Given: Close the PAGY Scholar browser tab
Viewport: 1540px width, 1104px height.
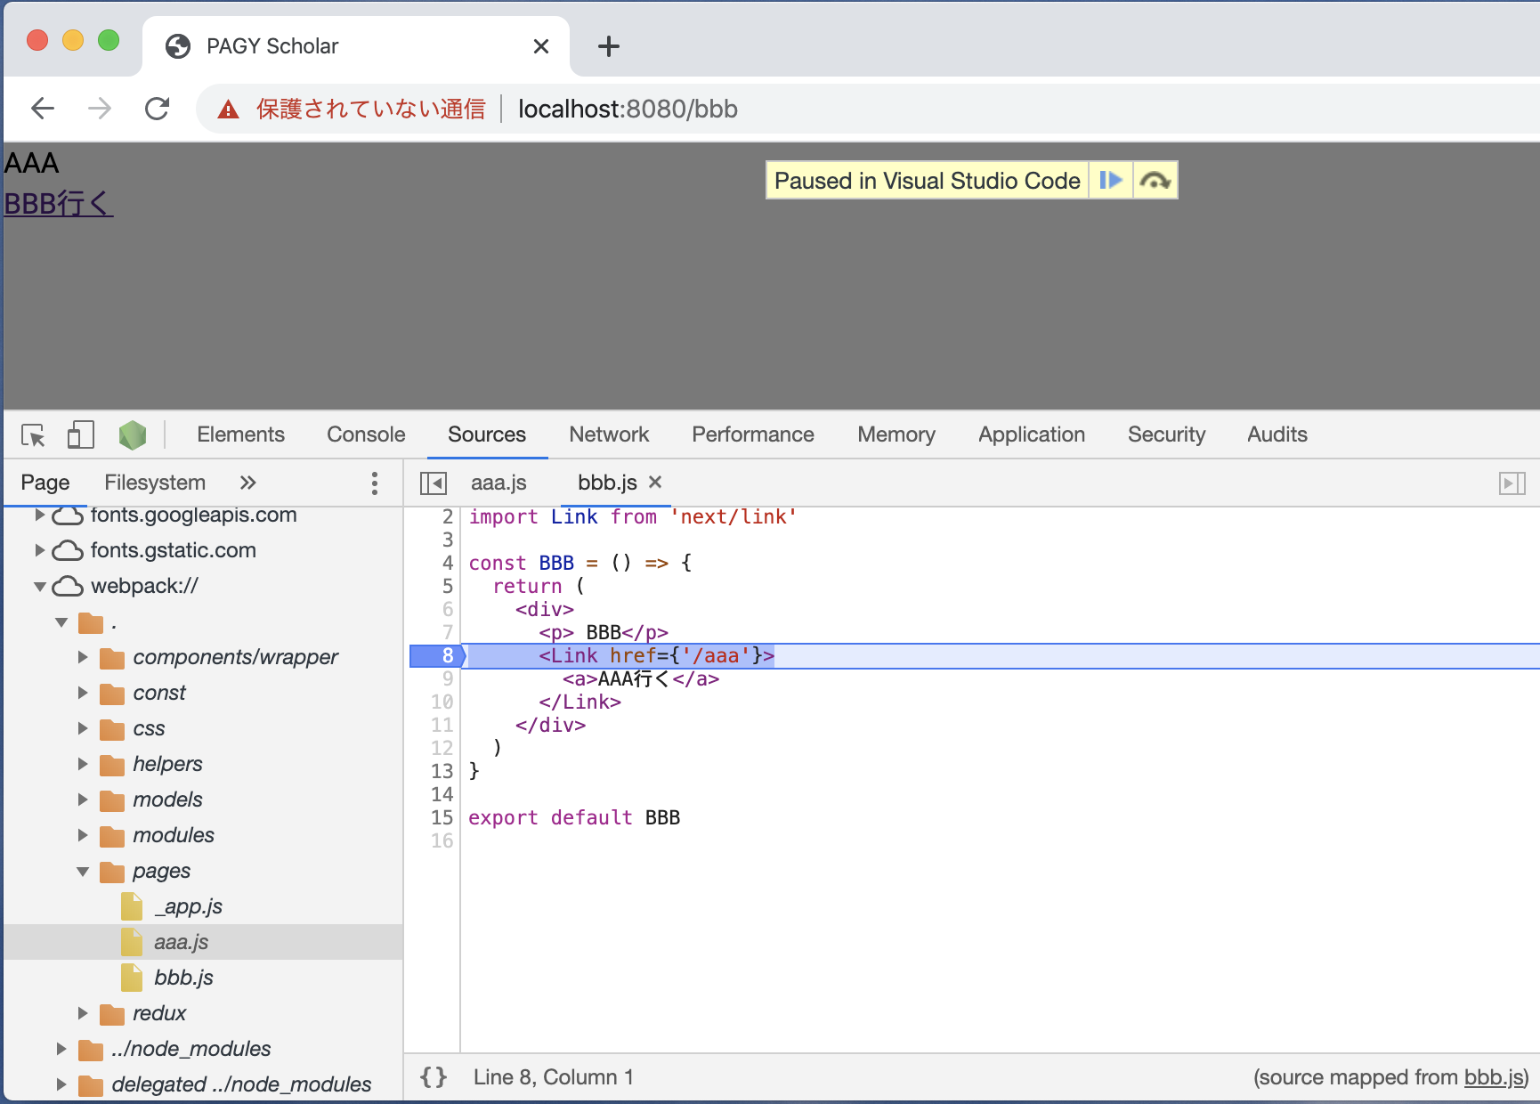Looking at the screenshot, I should pyautogui.click(x=541, y=46).
